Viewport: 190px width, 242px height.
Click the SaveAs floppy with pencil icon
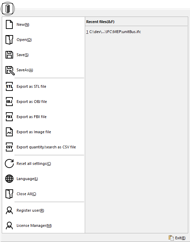pyautogui.click(x=10, y=71)
